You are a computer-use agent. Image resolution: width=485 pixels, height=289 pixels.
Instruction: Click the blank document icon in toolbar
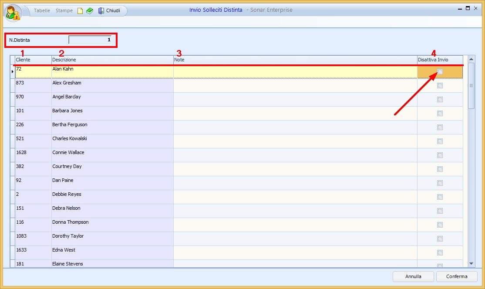click(x=80, y=11)
